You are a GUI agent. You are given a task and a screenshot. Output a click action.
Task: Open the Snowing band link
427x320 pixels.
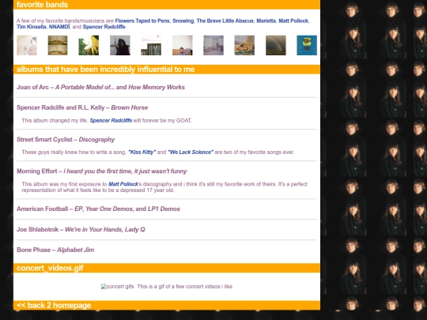(183, 21)
